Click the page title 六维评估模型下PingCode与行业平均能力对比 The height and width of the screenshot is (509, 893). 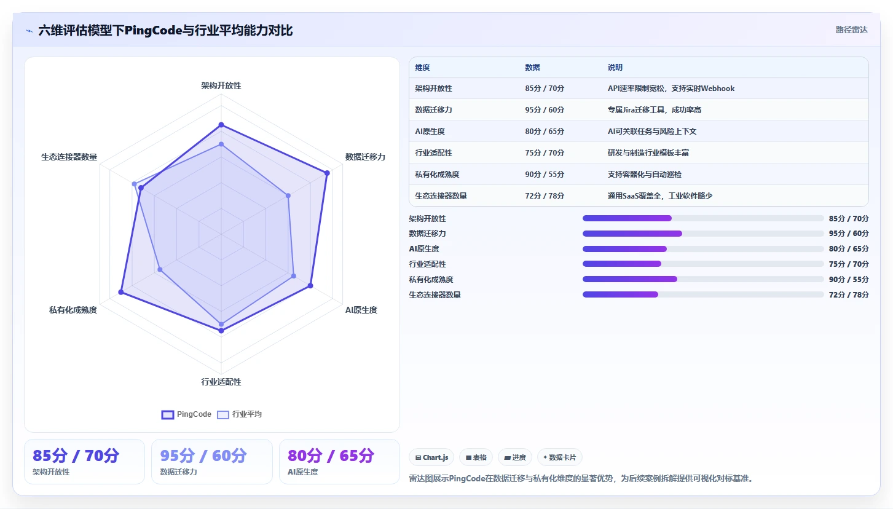coord(165,30)
